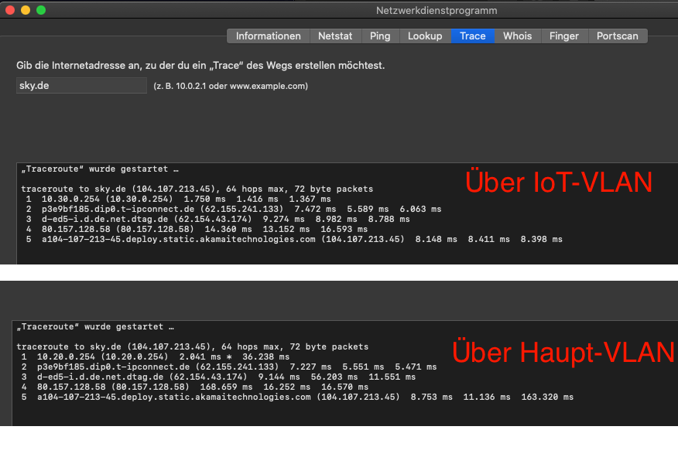This screenshot has width=678, height=464.
Task: Minimize the Netzwerkdienstprogramm window
Action: tap(26, 10)
